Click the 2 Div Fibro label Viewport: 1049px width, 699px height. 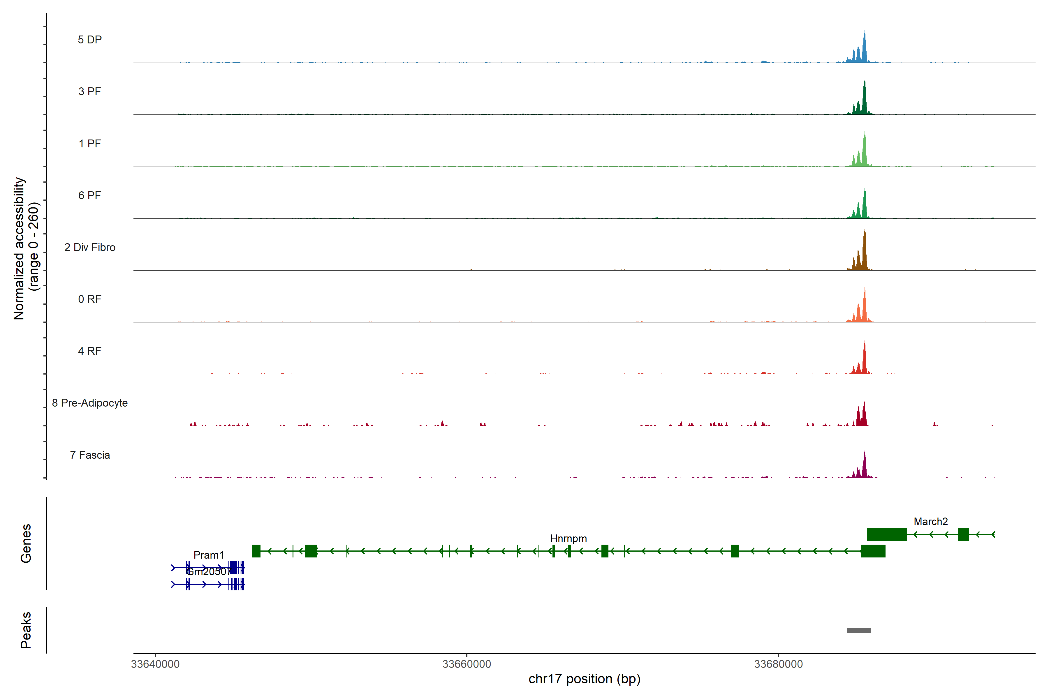point(90,247)
